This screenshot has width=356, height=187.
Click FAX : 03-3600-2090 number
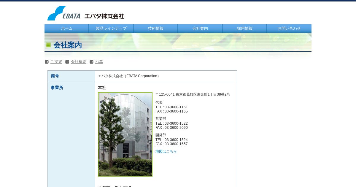(x=171, y=128)
